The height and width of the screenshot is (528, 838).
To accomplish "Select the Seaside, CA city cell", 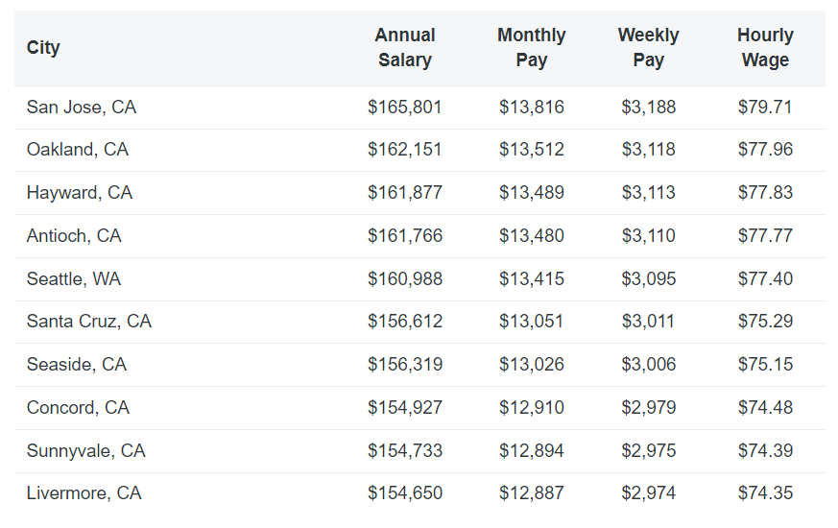I will [x=77, y=365].
